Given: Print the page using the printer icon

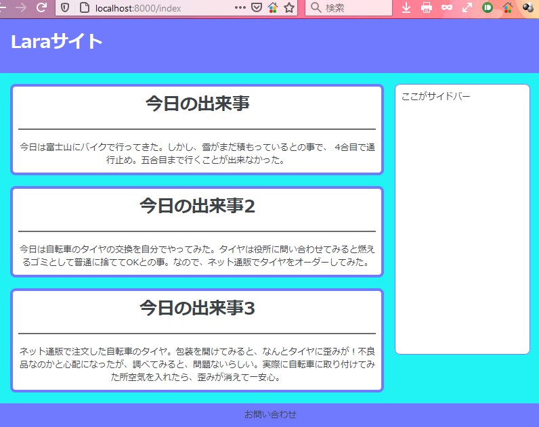Looking at the screenshot, I should (427, 7).
